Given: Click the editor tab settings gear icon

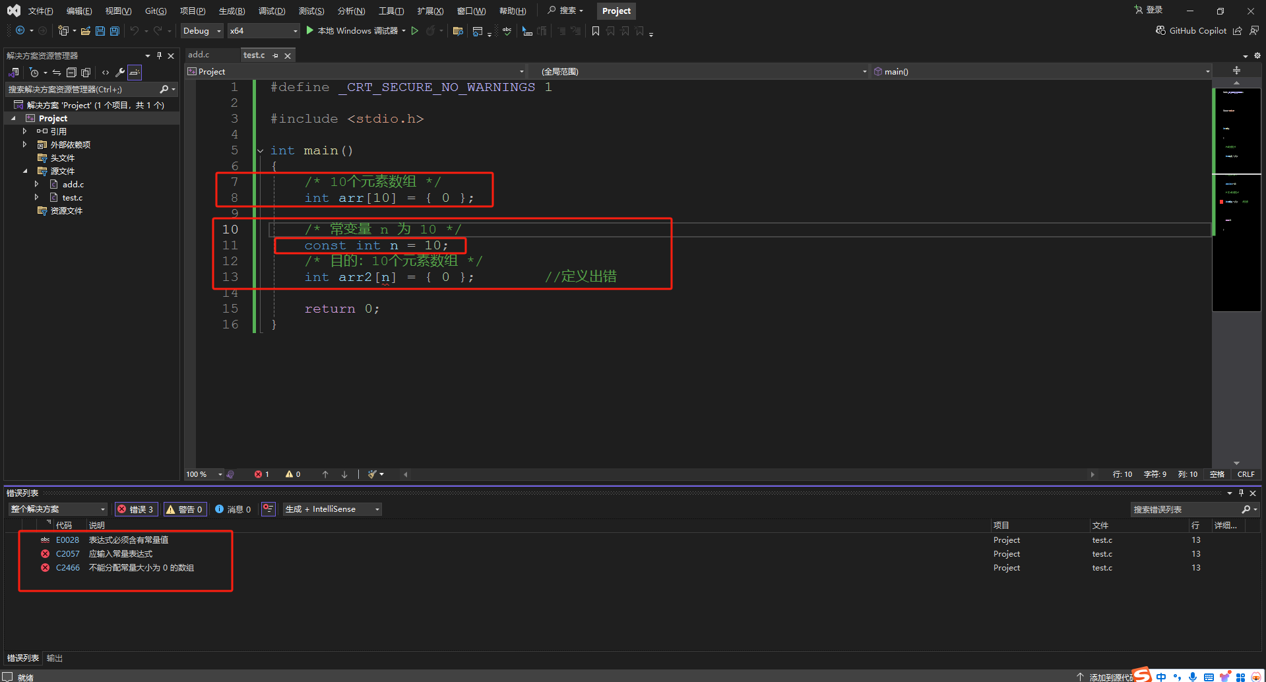Looking at the screenshot, I should (1257, 55).
